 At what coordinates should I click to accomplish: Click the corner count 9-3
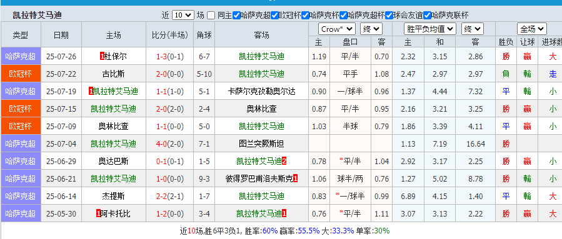[x=204, y=179]
